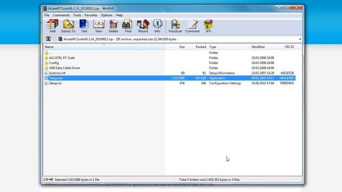The height and width of the screenshot is (192, 342).
Task: Open the Find binoculars tool
Action: [x=128, y=26]
